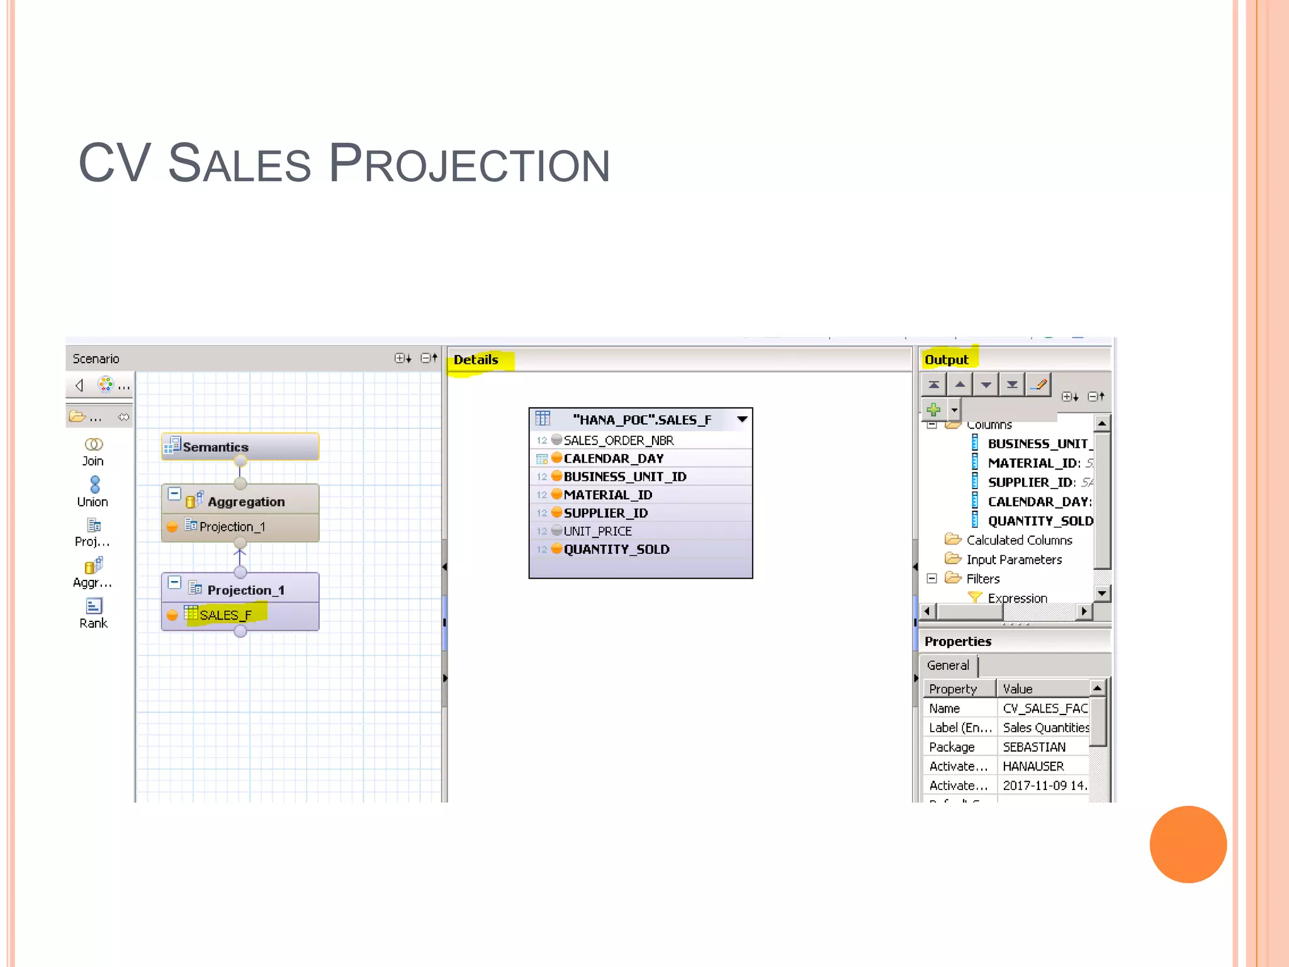1289x967 pixels.
Task: Click the Package value SEBASTIAN cell
Action: [1044, 747]
